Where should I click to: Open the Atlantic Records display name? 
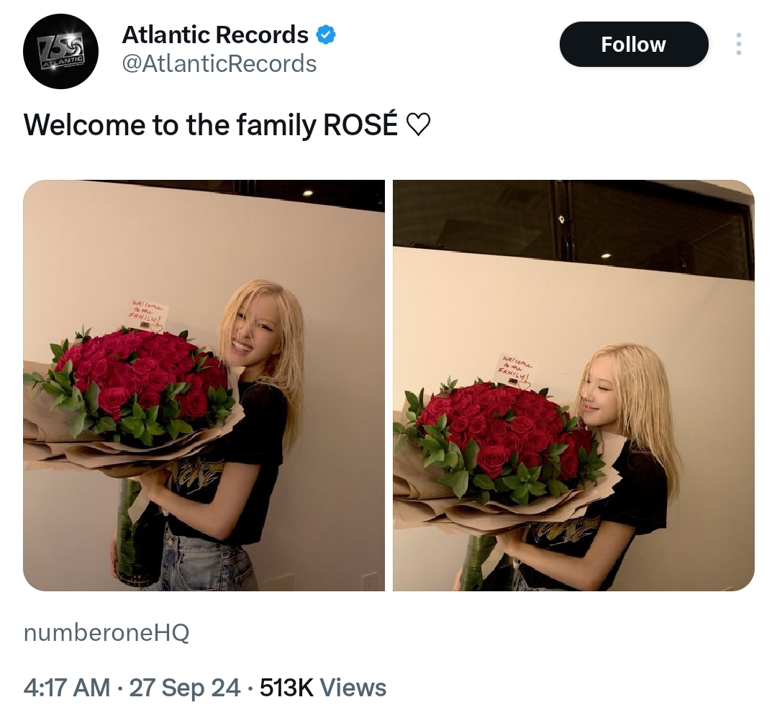pyautogui.click(x=215, y=35)
